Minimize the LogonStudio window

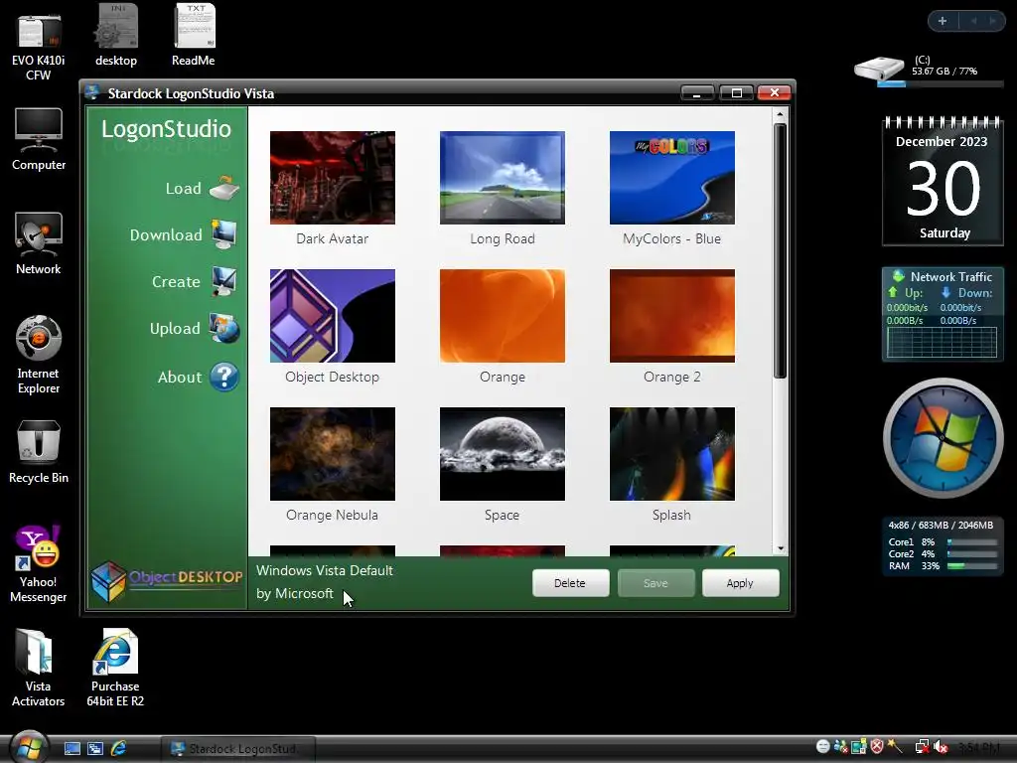point(697,92)
